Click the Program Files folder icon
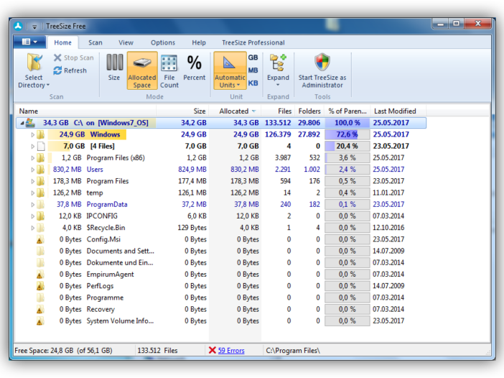The width and height of the screenshot is (504, 378). click(40, 181)
